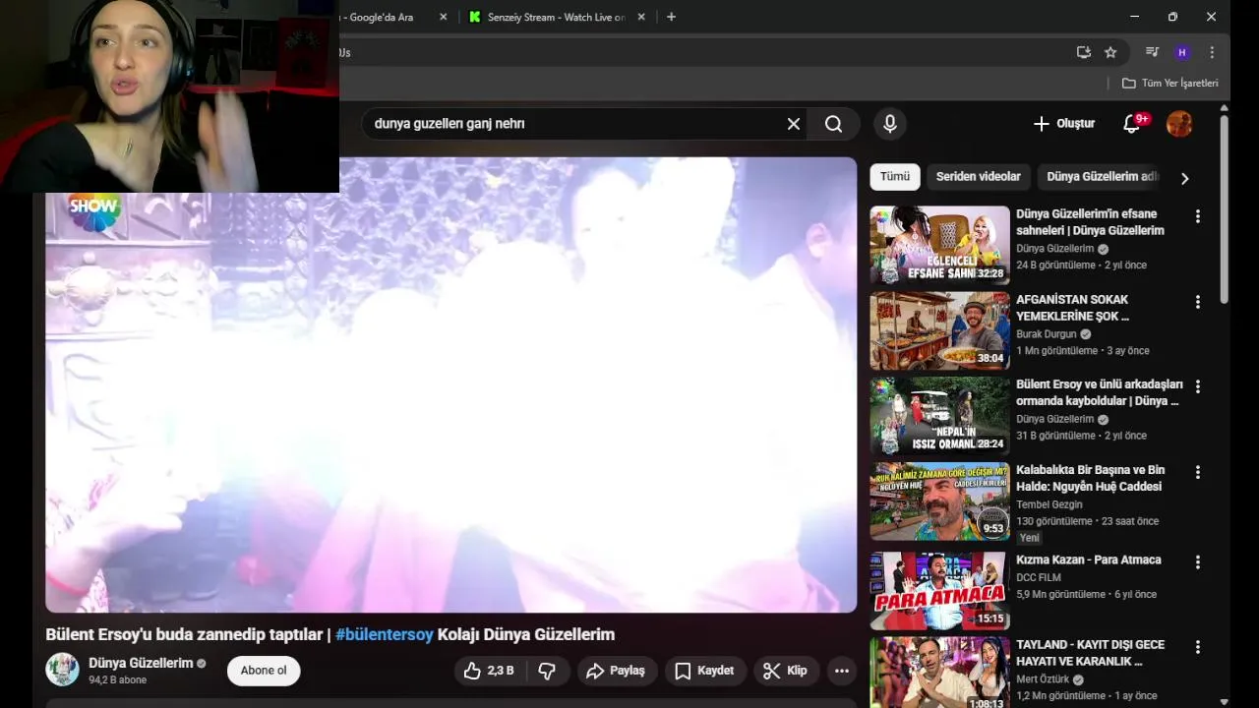Open options for efsane sahneleri video

click(x=1197, y=216)
